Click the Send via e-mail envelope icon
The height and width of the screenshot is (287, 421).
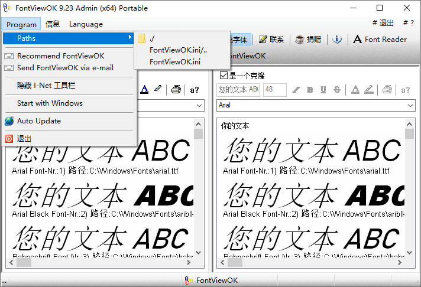coord(9,68)
